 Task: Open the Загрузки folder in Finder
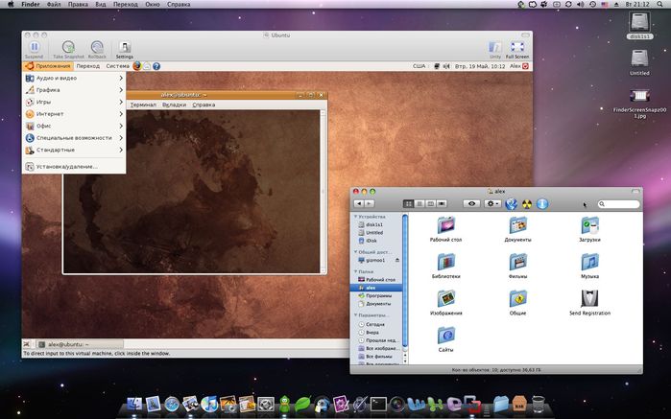click(589, 229)
